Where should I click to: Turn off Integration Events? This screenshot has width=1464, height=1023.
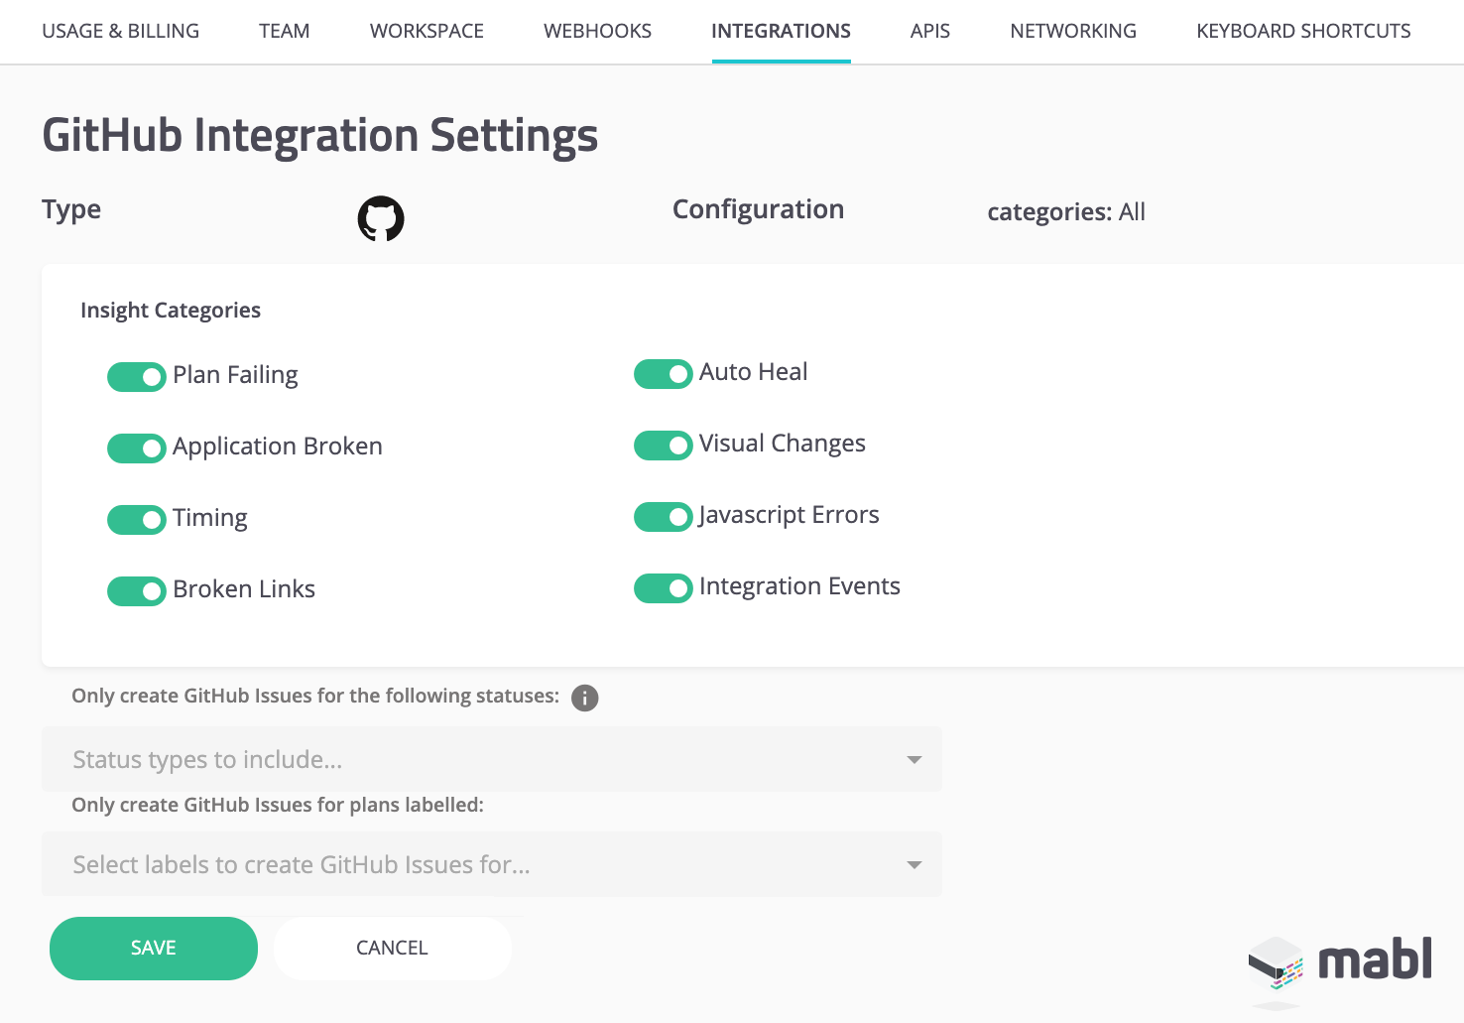coord(663,587)
